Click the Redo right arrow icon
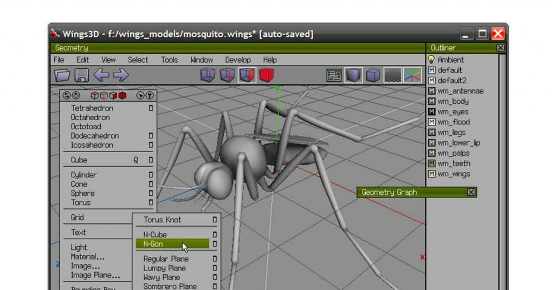The height and width of the screenshot is (290, 555). tap(121, 75)
